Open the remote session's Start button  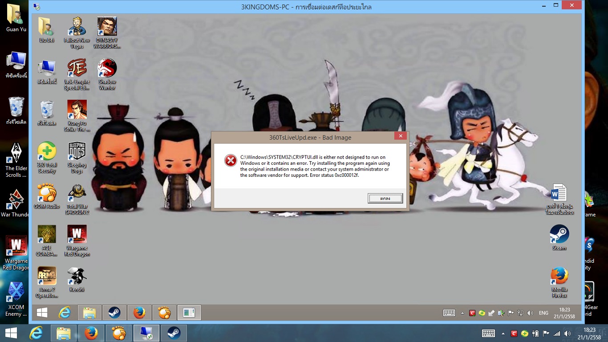click(42, 313)
